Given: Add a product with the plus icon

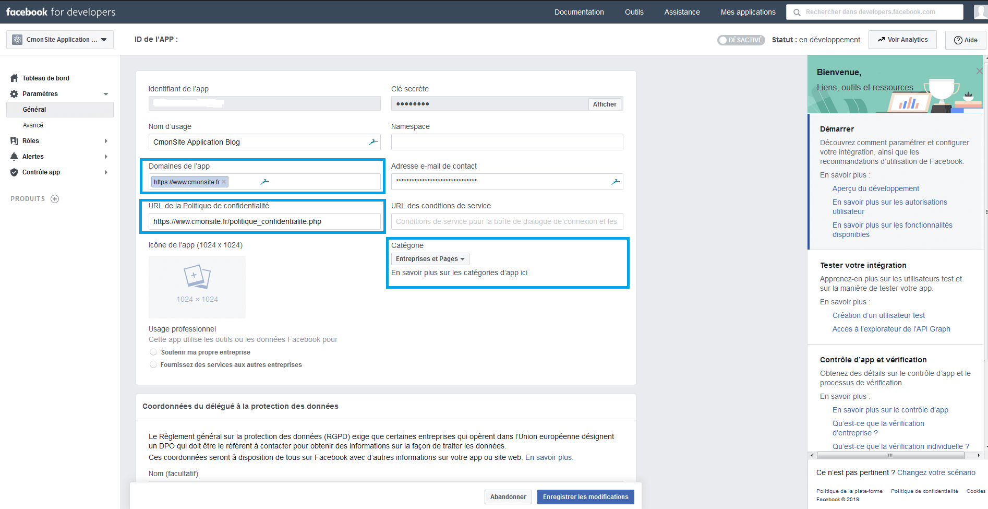Looking at the screenshot, I should [x=55, y=199].
